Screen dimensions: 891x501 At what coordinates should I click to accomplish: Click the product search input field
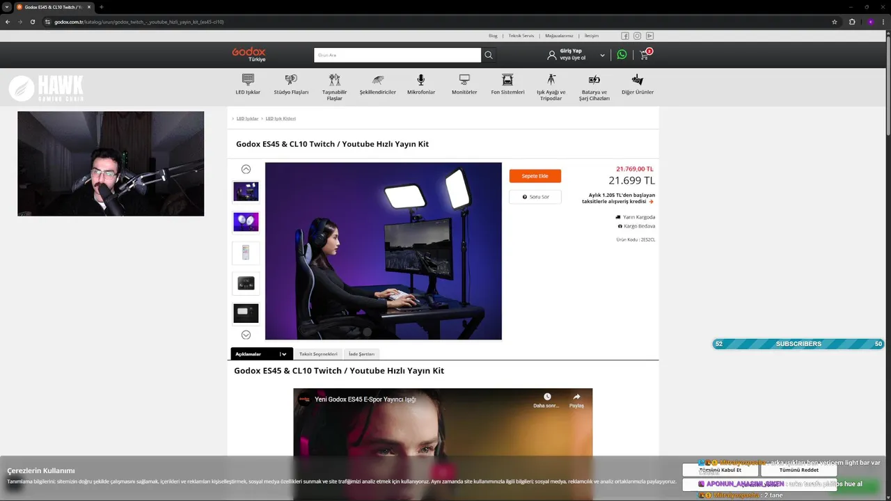397,55
